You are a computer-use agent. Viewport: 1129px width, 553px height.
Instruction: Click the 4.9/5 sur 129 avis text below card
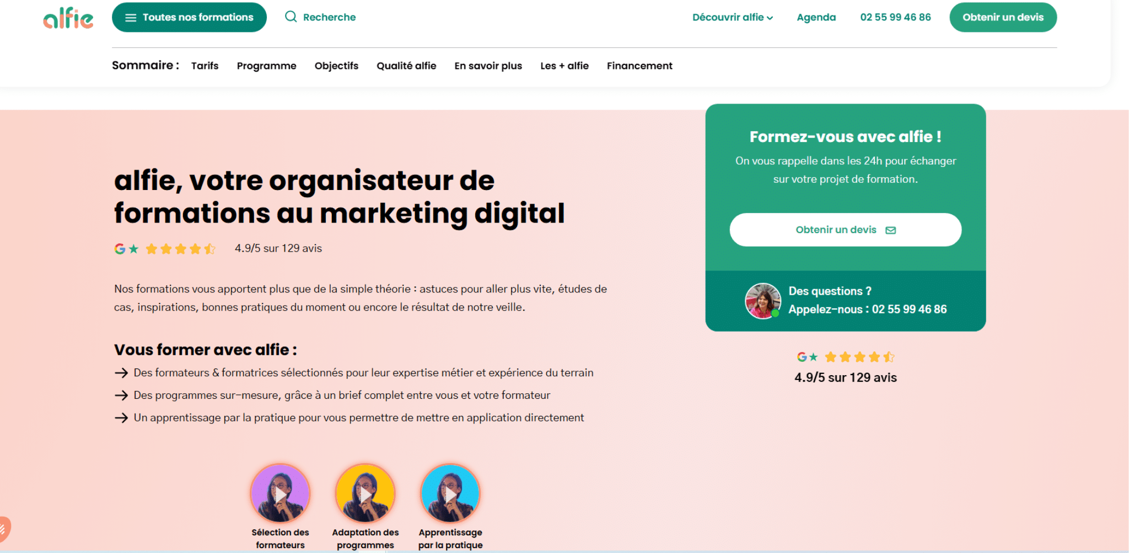(x=846, y=377)
